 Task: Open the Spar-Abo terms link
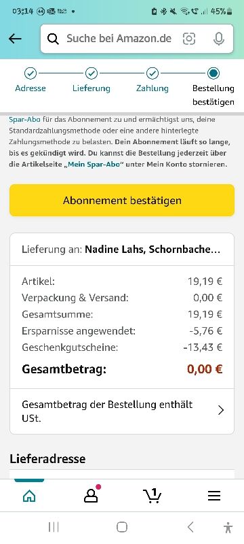click(x=24, y=120)
